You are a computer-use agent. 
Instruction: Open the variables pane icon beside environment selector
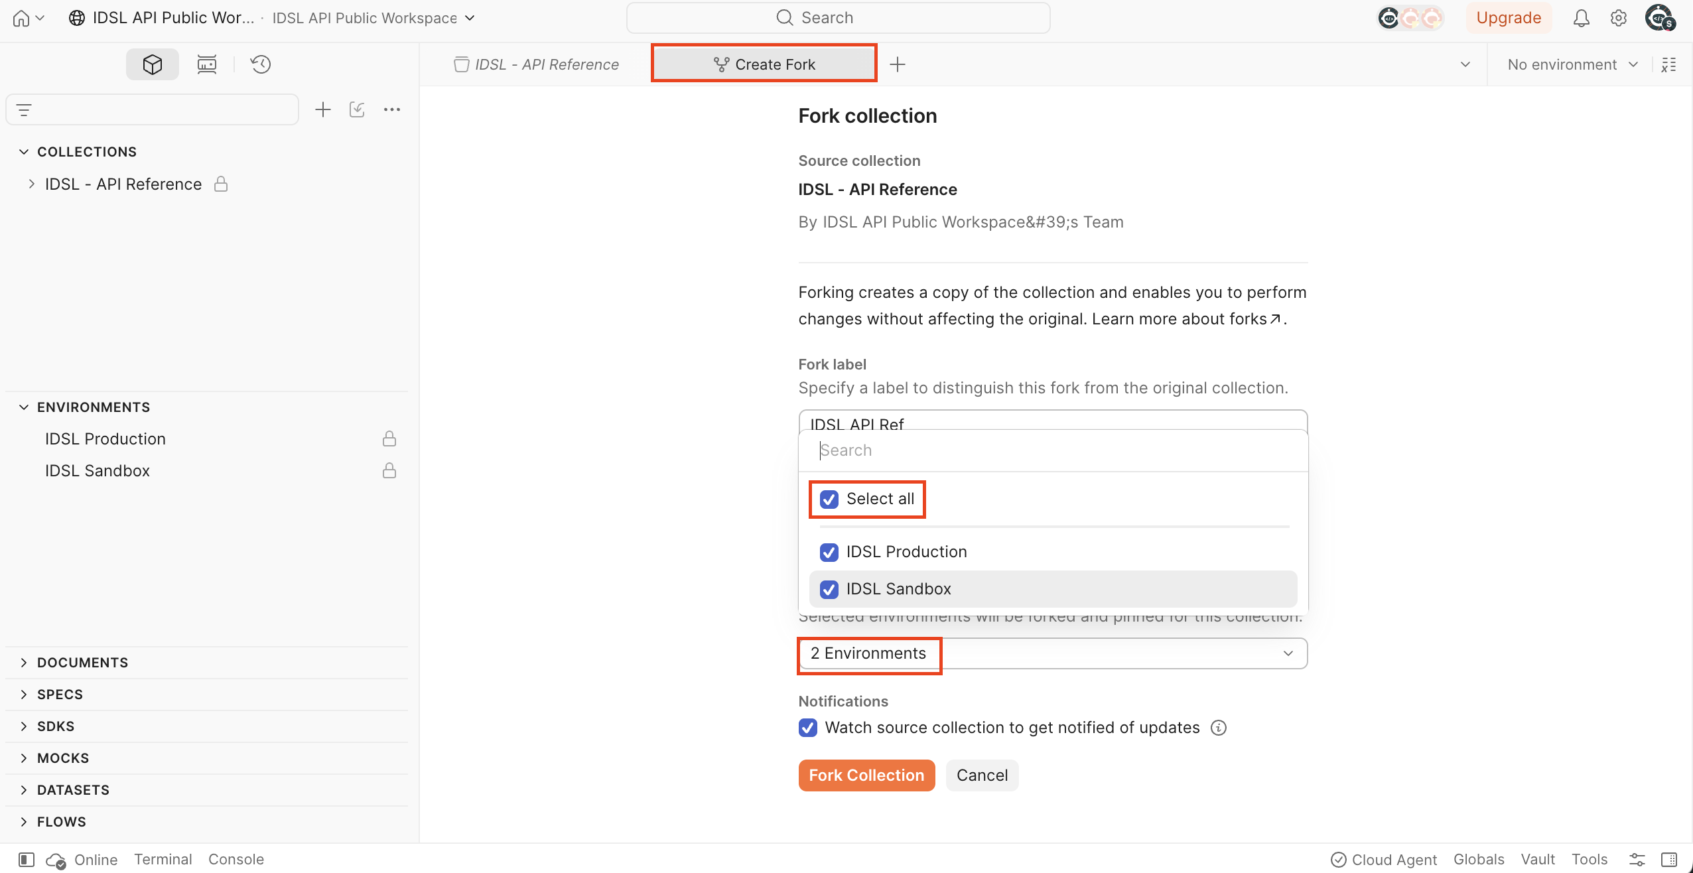tap(1669, 64)
